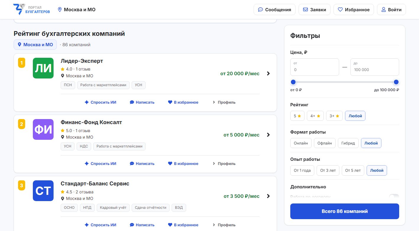Open the Стандарт-Баланс Сервис company title
This screenshot has width=419, height=231.
95,184
